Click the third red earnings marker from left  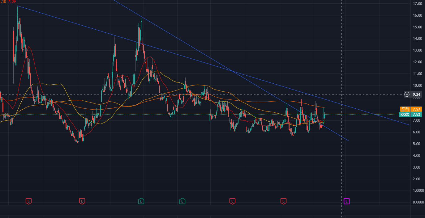tap(232, 201)
